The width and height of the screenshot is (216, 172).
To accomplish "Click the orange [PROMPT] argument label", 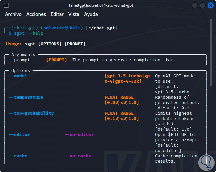I will pos(56,60).
